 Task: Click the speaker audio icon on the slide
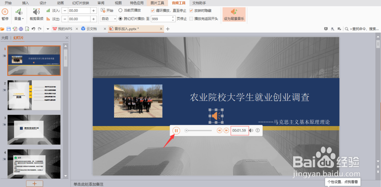[216, 116]
